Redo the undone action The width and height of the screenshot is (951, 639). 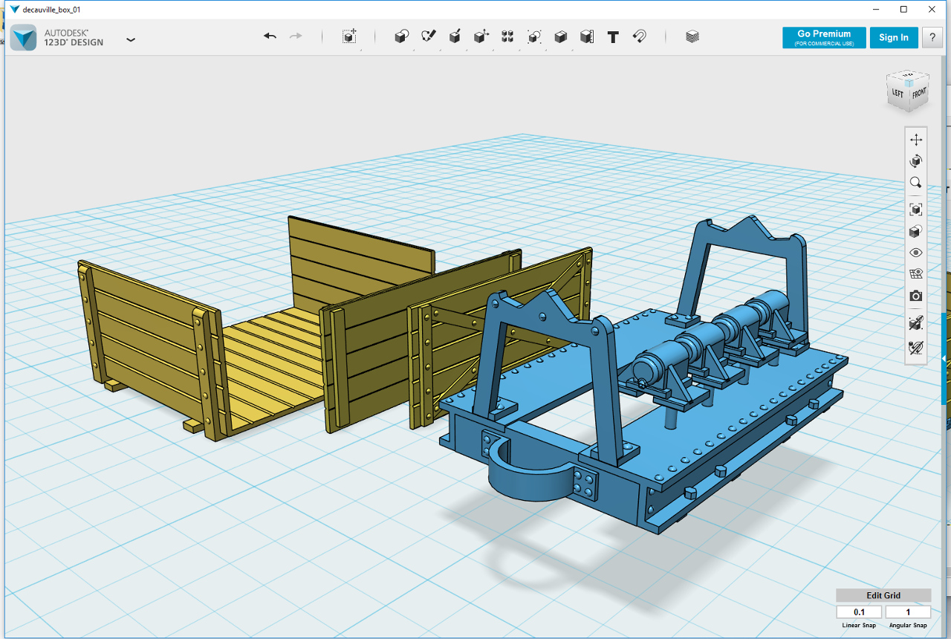pyautogui.click(x=296, y=36)
